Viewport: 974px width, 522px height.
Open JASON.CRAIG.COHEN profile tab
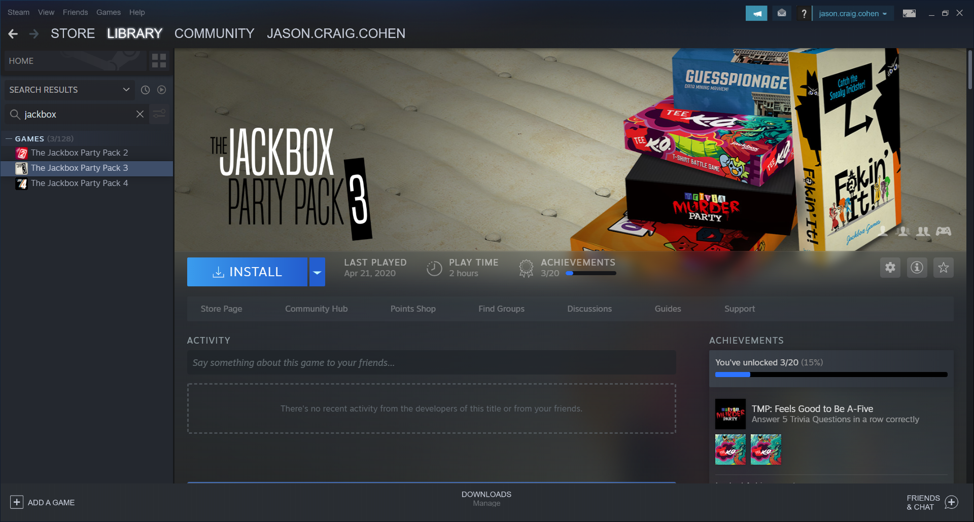[336, 33]
